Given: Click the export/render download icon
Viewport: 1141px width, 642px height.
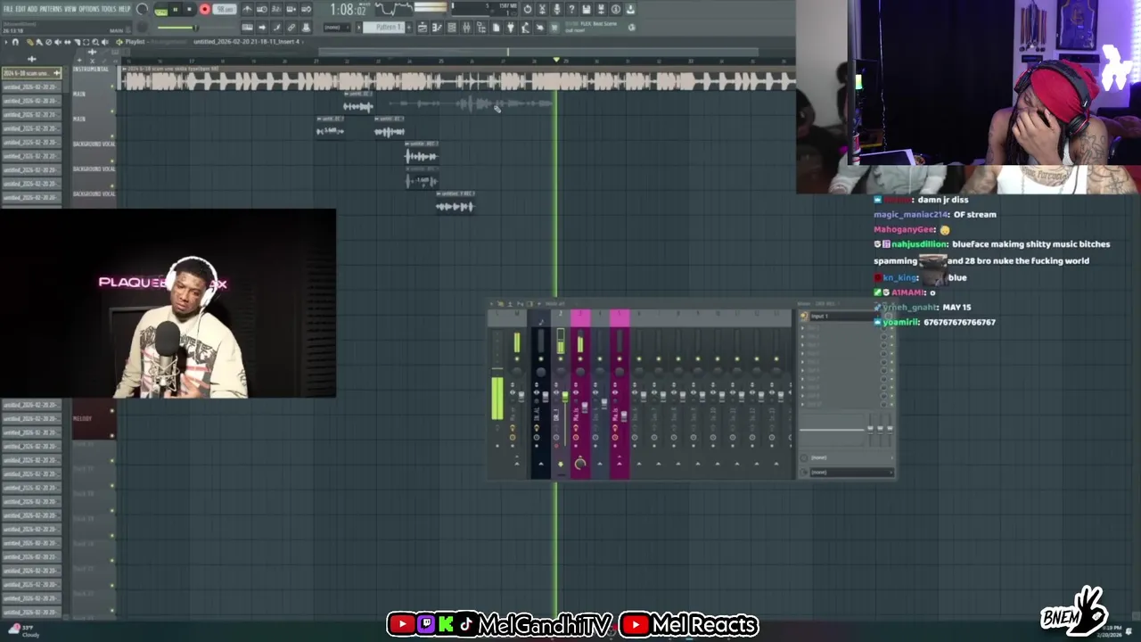Looking at the screenshot, I should coord(630,9).
